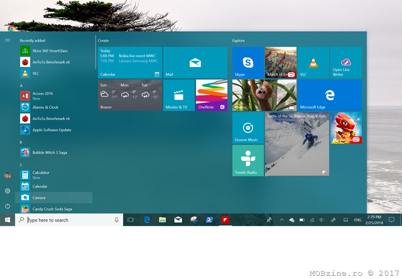Viewport: 402px width, 279px height.
Task: Click the letter A section header
Action: 21,86
